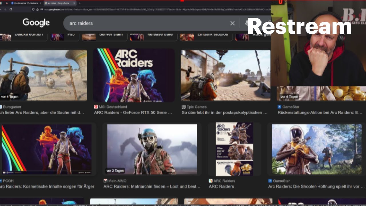
Task: Filter images by Deluxe edition chip
Action: [24, 37]
